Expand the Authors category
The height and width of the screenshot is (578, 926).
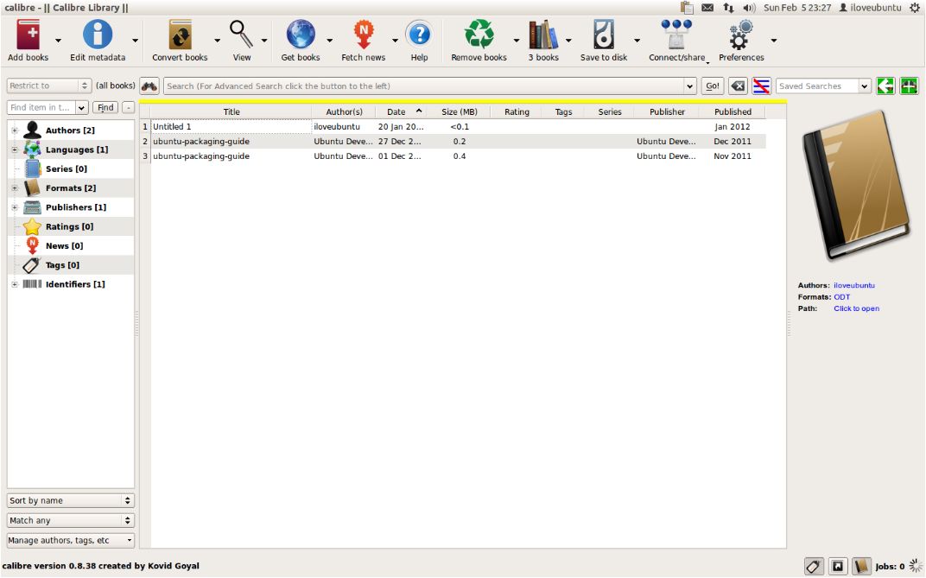[15, 130]
